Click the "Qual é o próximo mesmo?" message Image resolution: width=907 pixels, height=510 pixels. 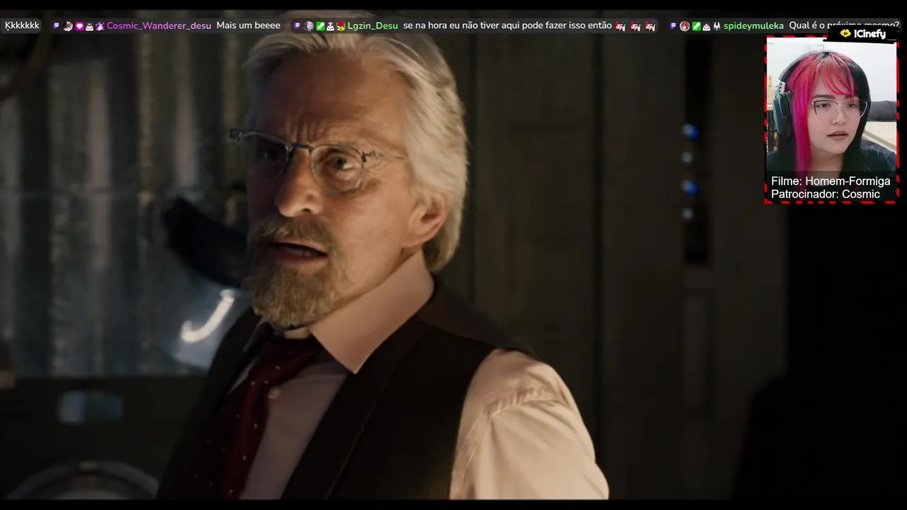pyautogui.click(x=844, y=25)
